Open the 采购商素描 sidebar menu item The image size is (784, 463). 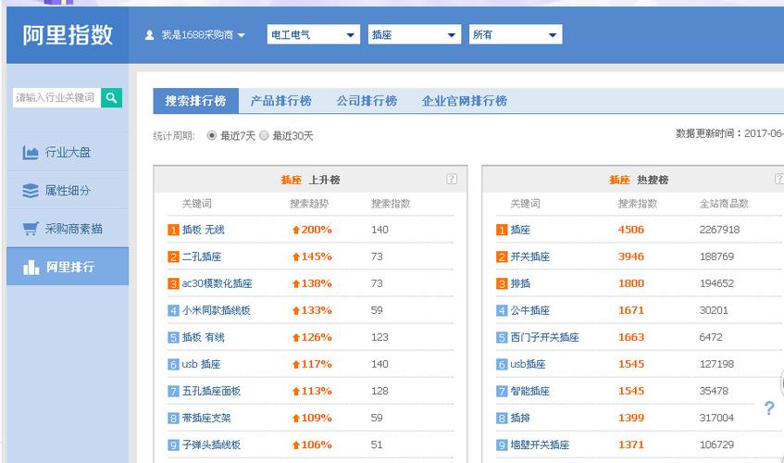pyautogui.click(x=68, y=229)
